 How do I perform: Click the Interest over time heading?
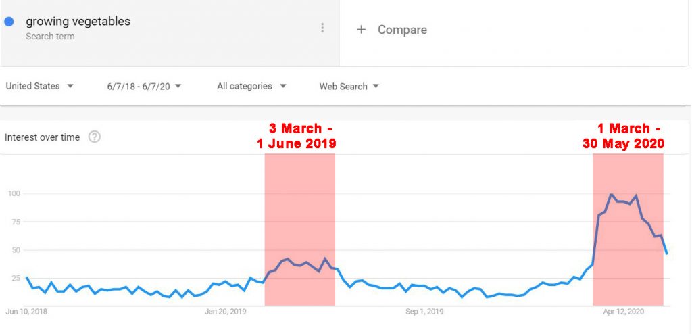pos(43,137)
